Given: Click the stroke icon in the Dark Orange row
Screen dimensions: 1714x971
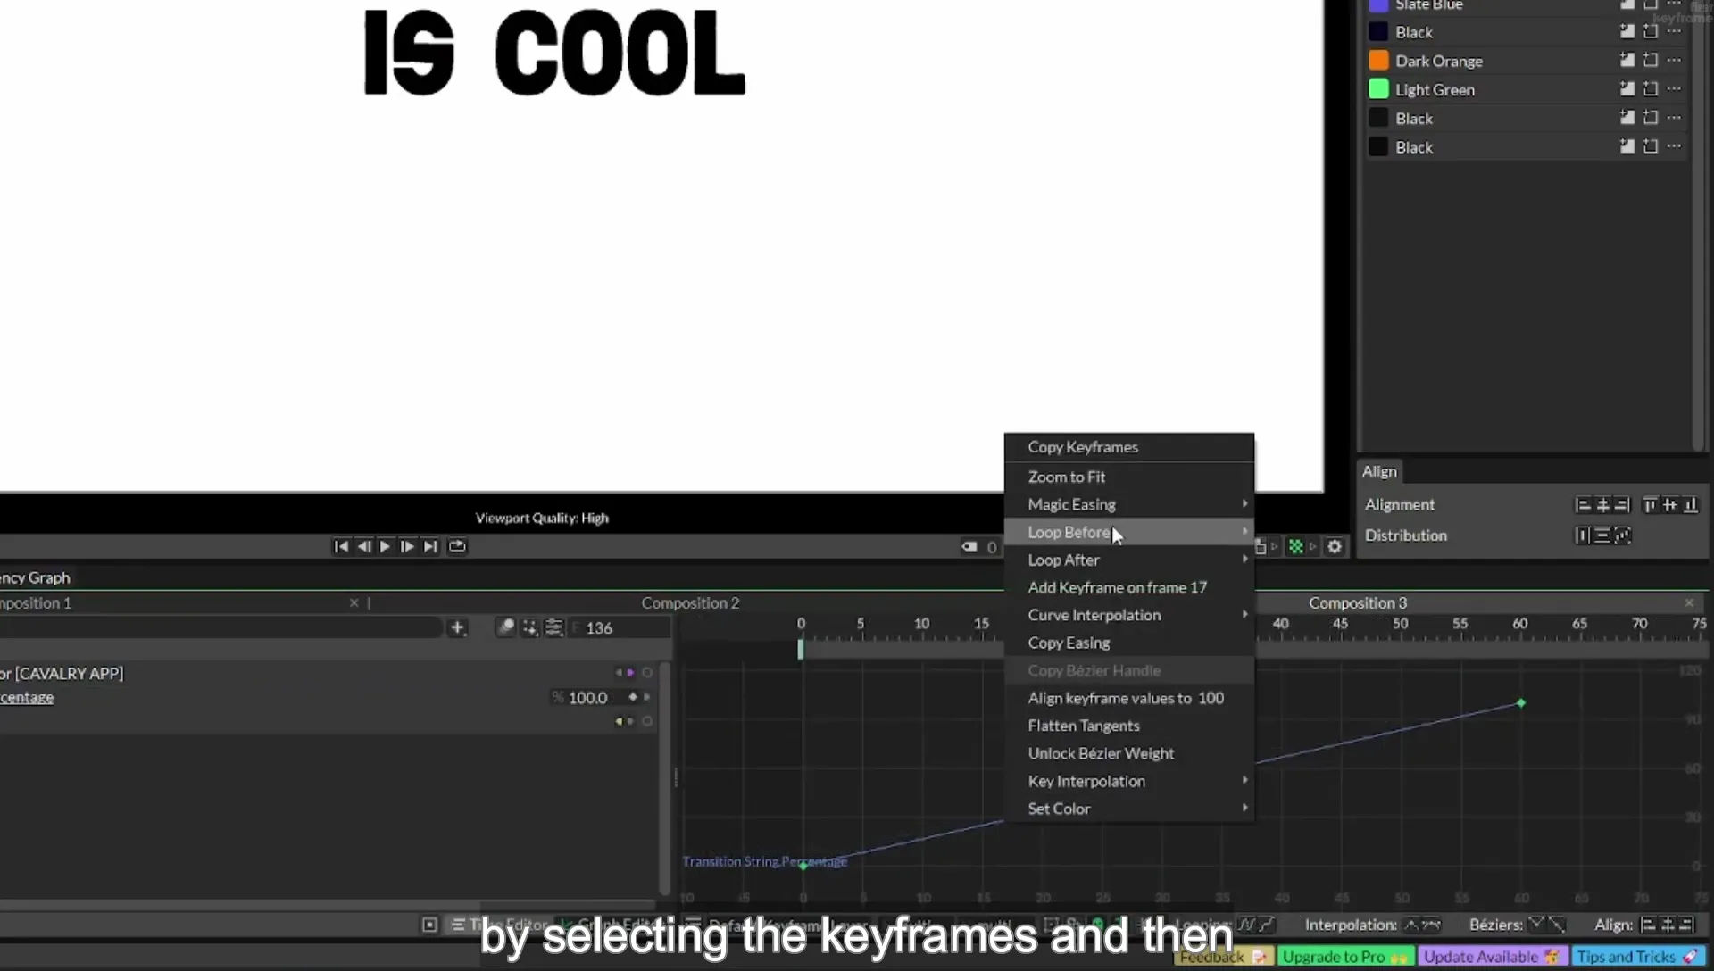Looking at the screenshot, I should 1650,61.
